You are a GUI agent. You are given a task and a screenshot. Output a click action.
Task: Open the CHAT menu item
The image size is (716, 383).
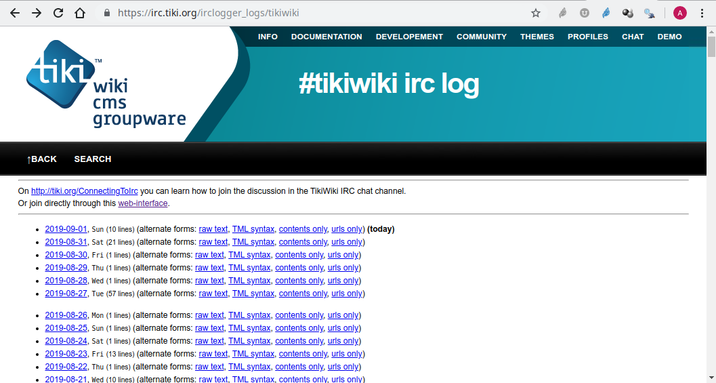633,37
